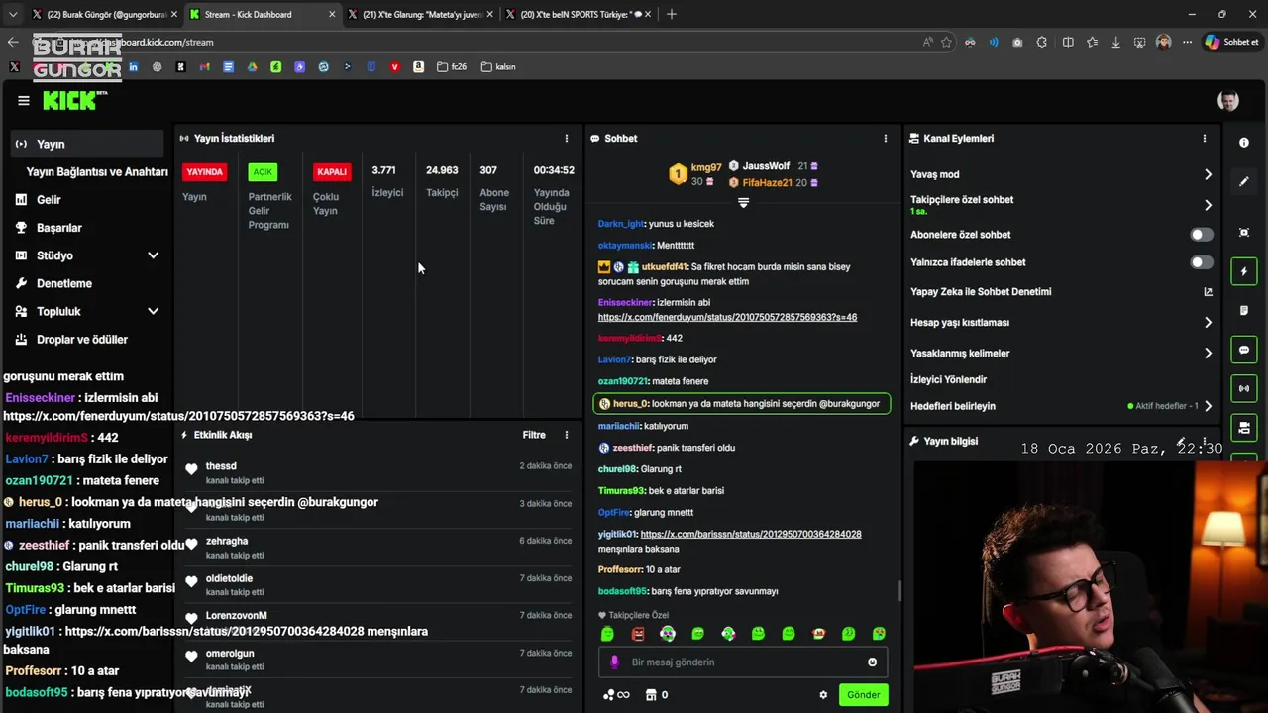Toggle the lightning bolt widget icon
This screenshot has height=713, width=1268.
click(x=1244, y=271)
